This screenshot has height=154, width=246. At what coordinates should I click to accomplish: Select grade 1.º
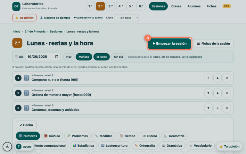90,6
